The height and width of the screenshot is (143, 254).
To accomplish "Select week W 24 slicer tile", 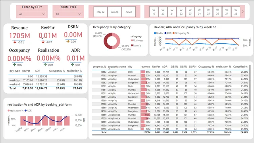I will (x=199, y=12).
